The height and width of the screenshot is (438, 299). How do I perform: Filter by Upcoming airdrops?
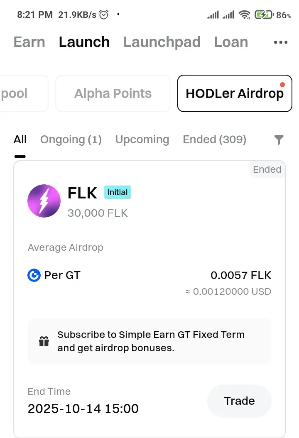142,139
